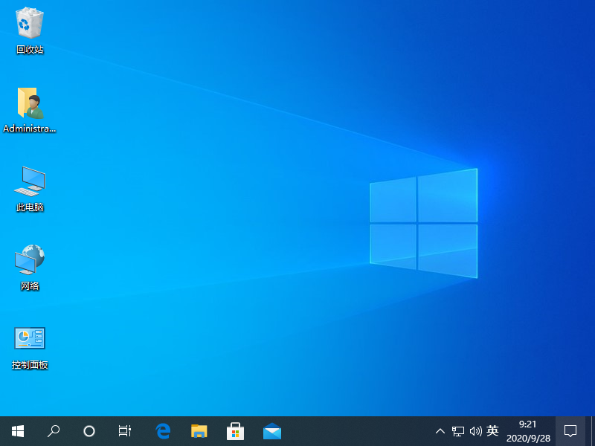Launch 控制面板 (Control Panel)
The image size is (595, 446).
coord(30,342)
